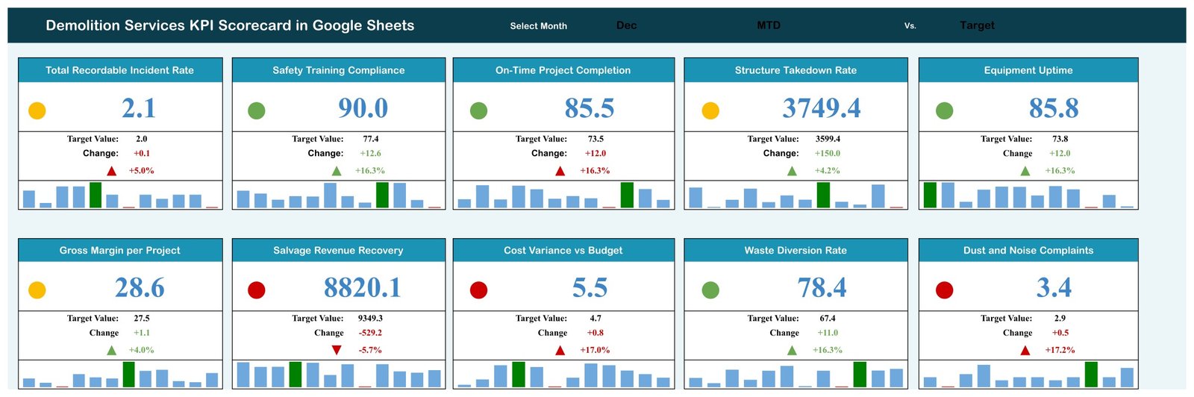Click the yellow status dot for Structure Takedown Rate
This screenshot has width=1194, height=397.
710,110
